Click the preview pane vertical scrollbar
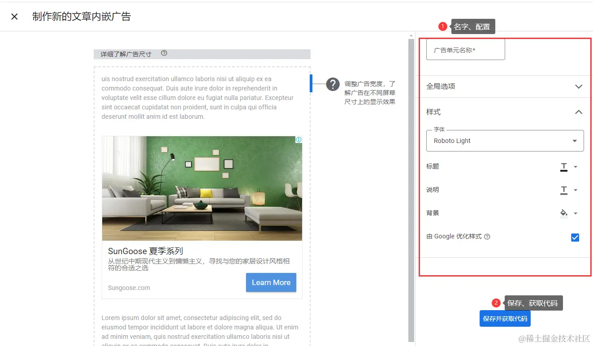The height and width of the screenshot is (346, 593). pos(411,190)
